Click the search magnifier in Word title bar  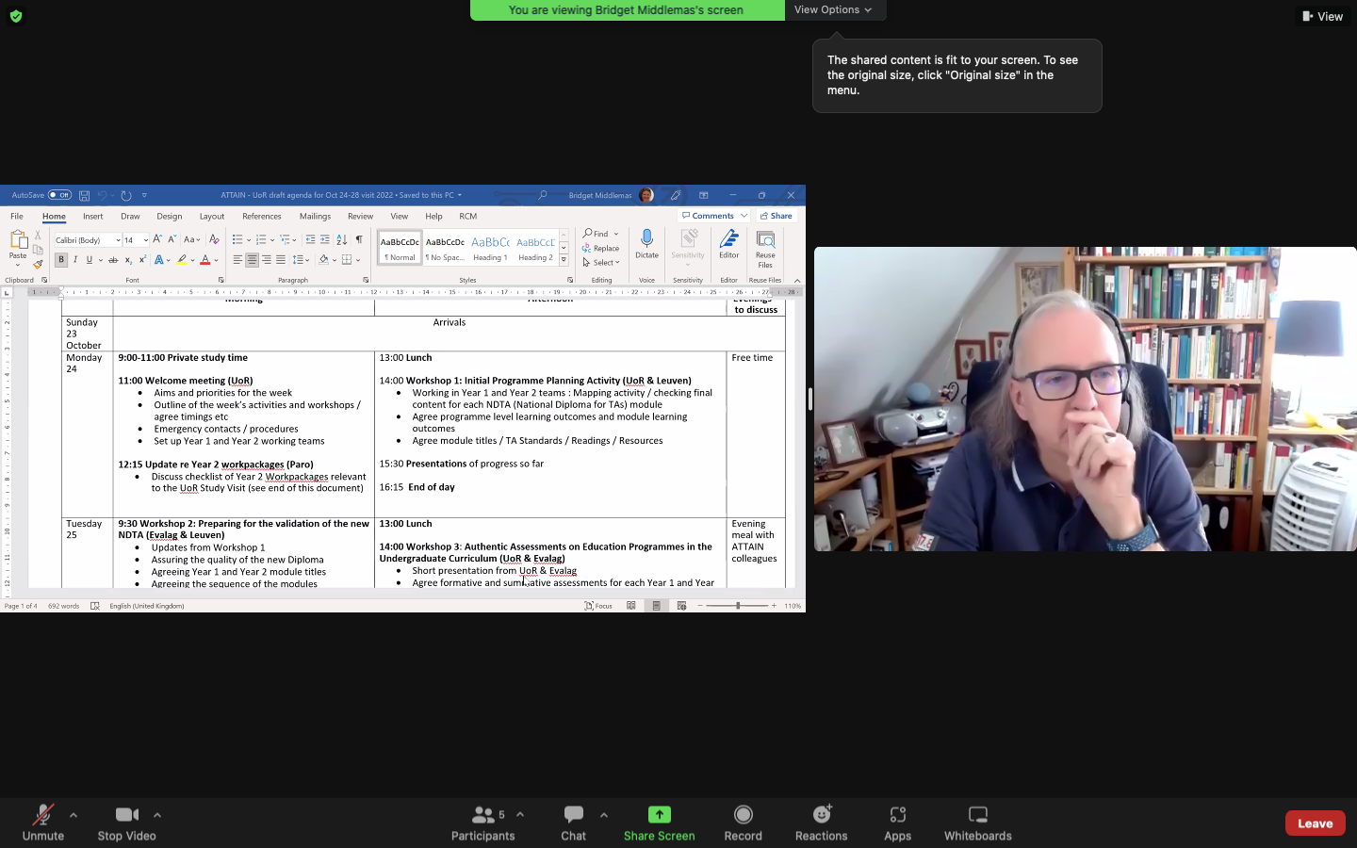tap(543, 195)
